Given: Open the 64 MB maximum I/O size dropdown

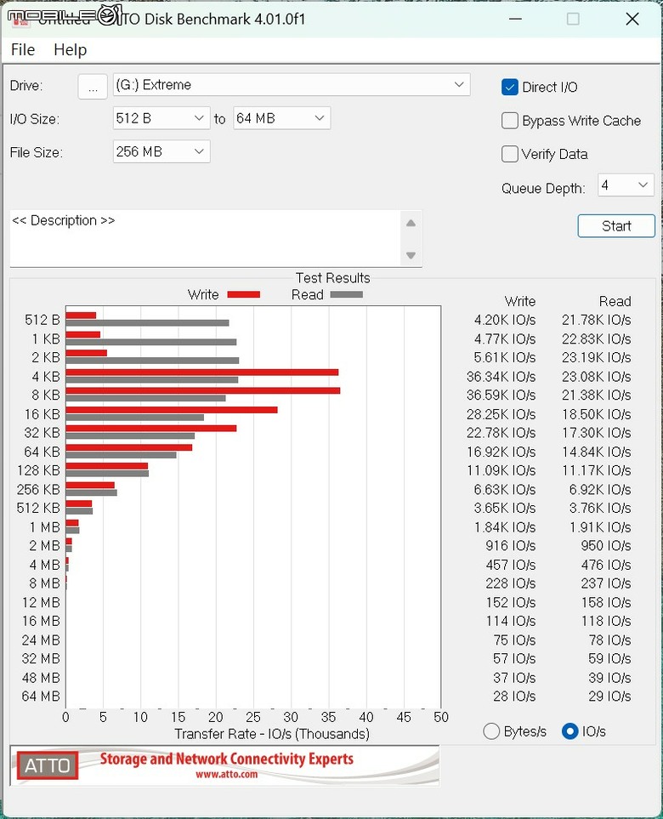Looking at the screenshot, I should [x=281, y=118].
